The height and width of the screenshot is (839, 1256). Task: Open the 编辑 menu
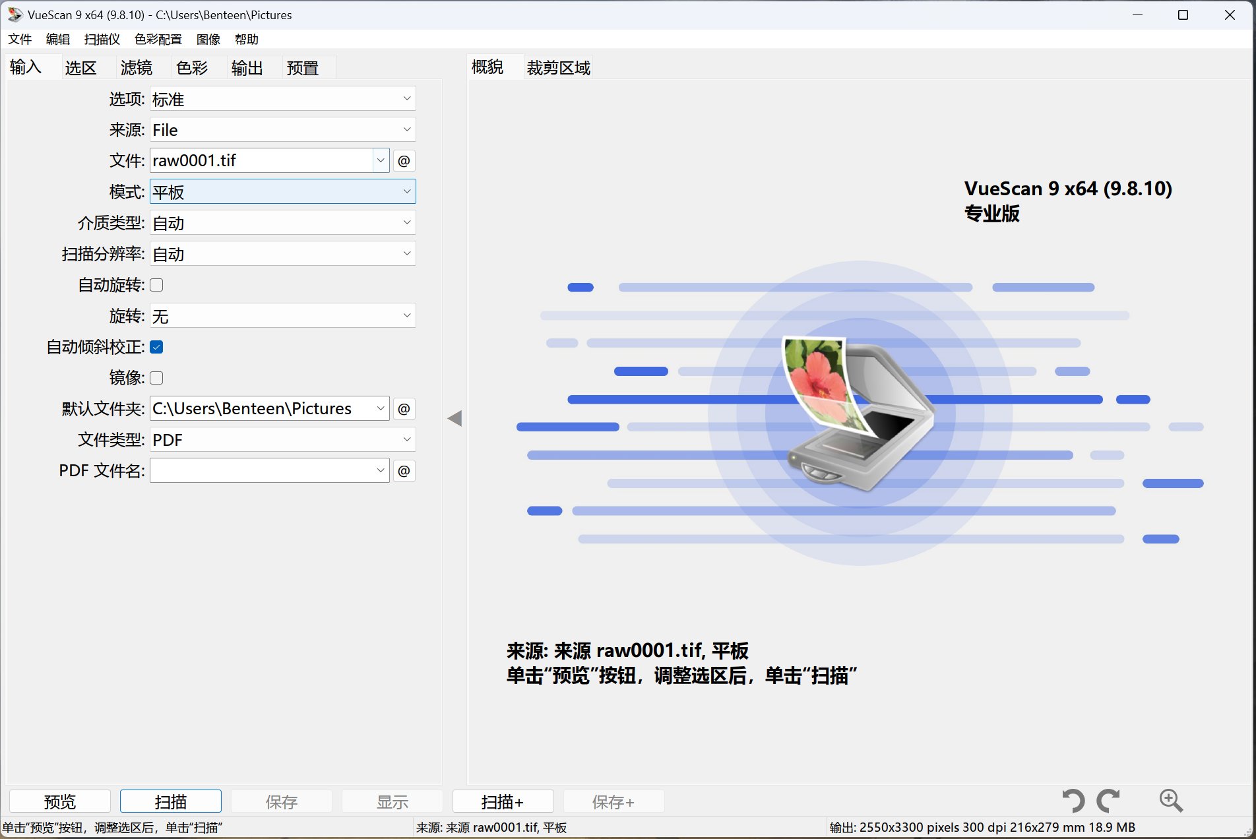tap(58, 40)
